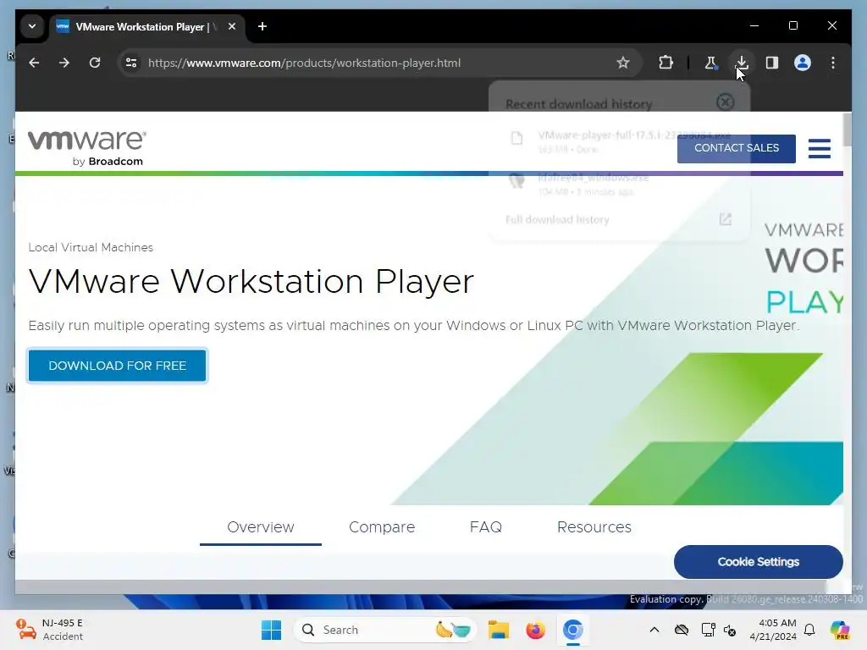Open Chrome three-dot menu
Screen dimensions: 867x650
tap(833, 63)
